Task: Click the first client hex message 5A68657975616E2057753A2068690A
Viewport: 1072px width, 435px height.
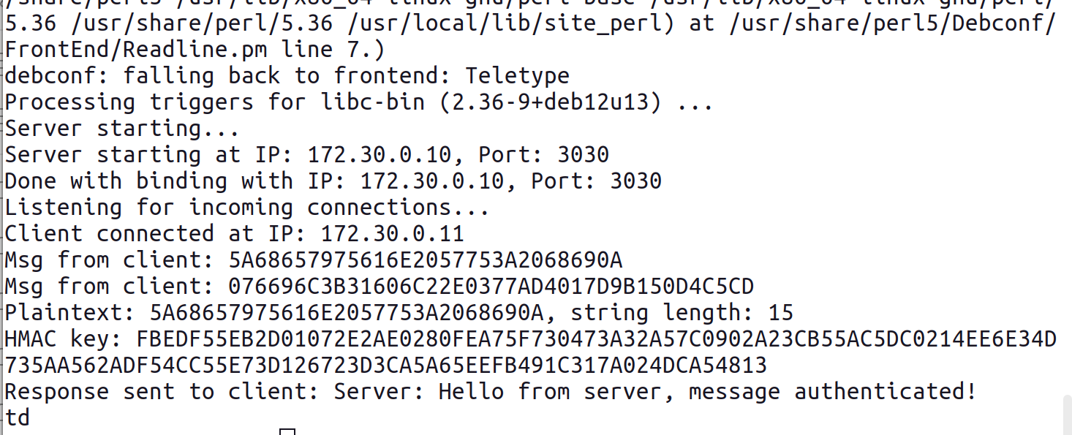Action: [x=425, y=260]
